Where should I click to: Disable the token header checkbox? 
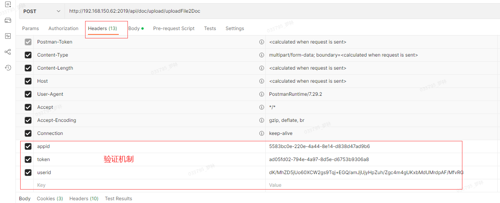(28, 159)
